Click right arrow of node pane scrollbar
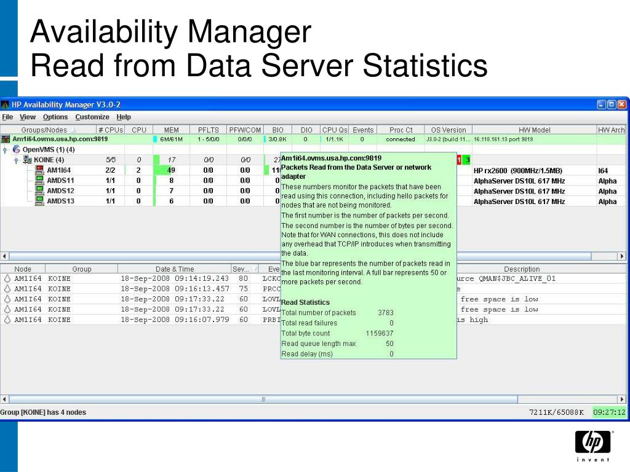Screen dimensions: 630x472 622,256
